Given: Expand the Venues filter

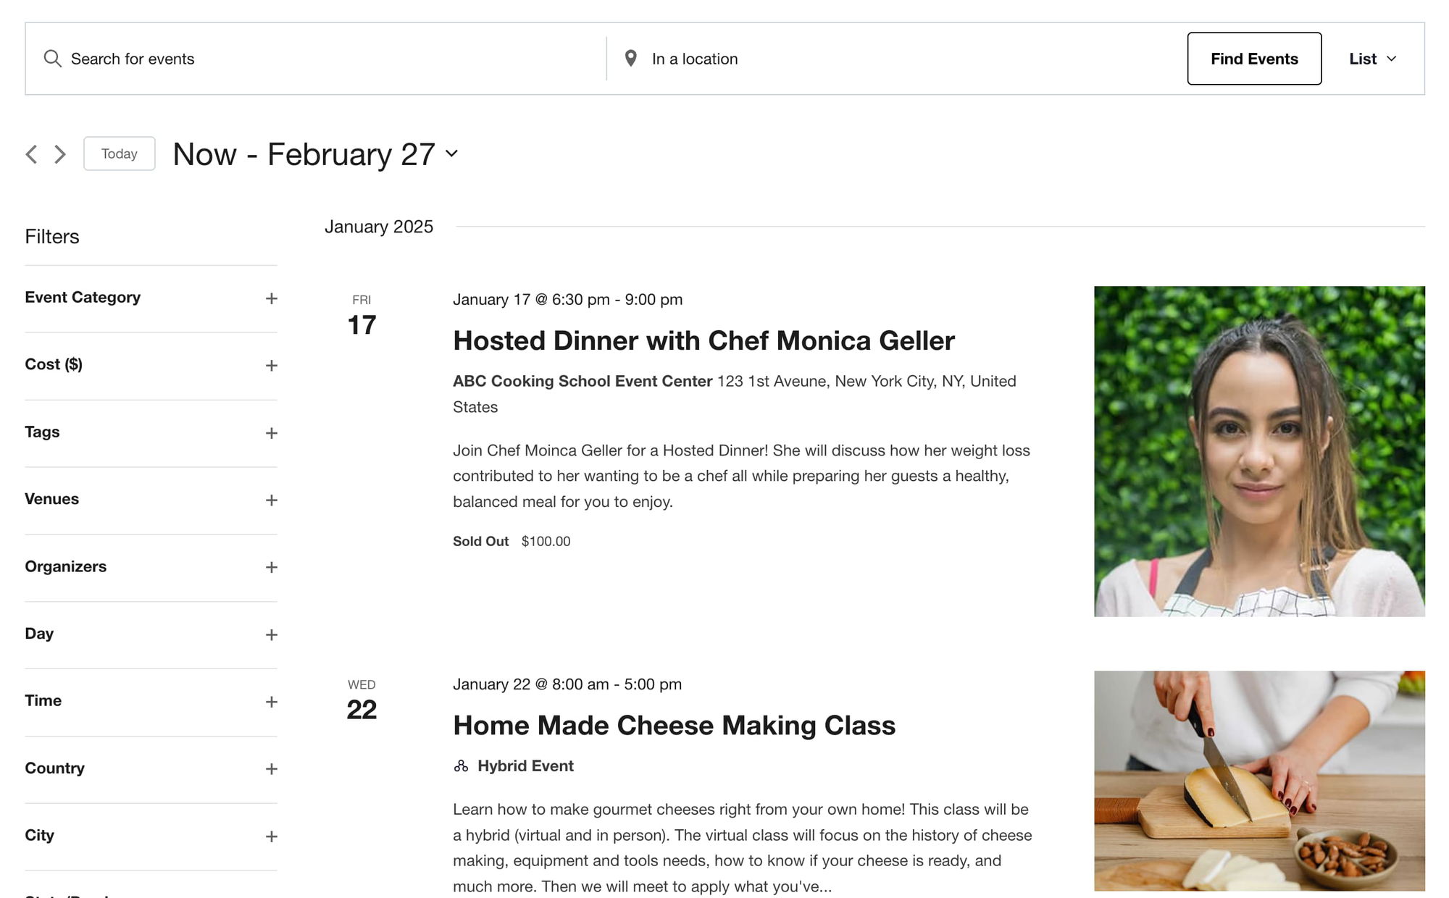Looking at the screenshot, I should tap(272, 500).
